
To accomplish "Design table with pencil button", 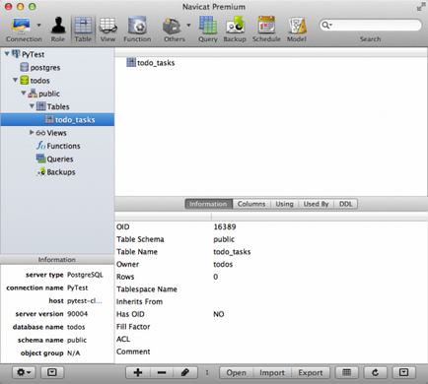I will pos(185,372).
